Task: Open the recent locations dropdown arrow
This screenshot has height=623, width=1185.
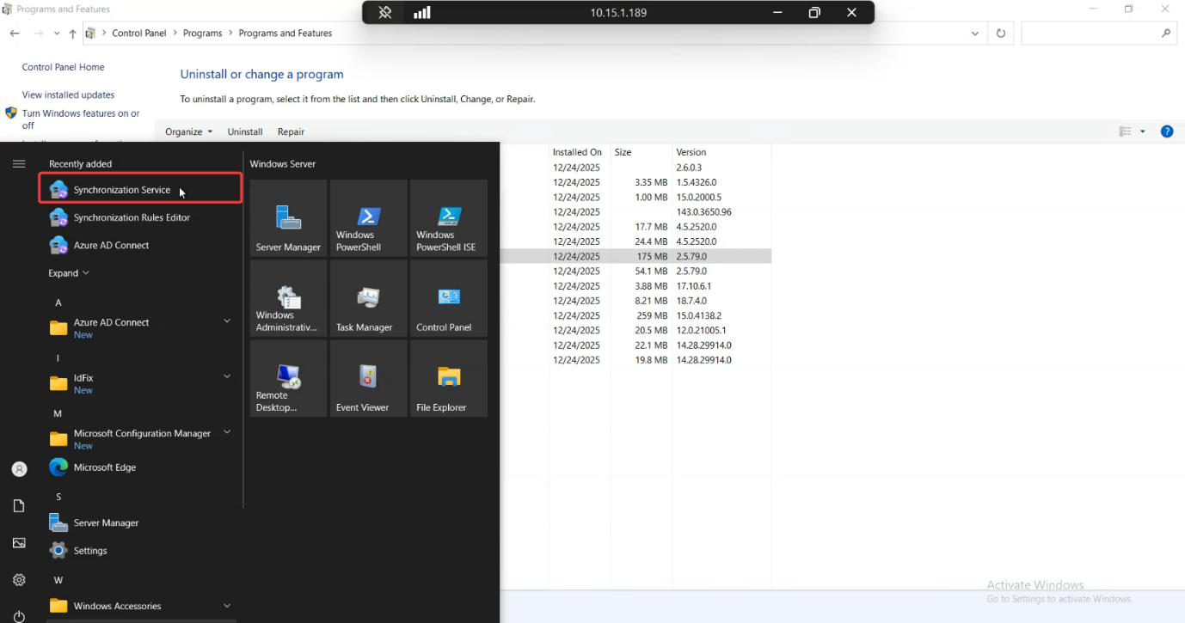Action: pyautogui.click(x=57, y=34)
